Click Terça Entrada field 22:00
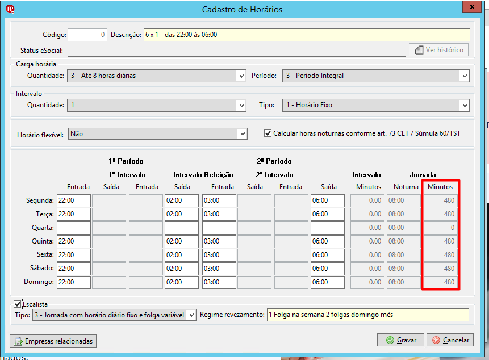Image resolution: width=489 pixels, height=360 pixels. pos(74,214)
